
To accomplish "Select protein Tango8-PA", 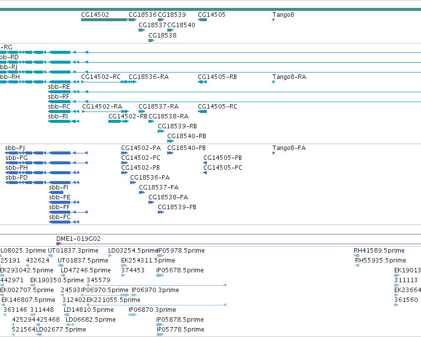I will tap(274, 153).
